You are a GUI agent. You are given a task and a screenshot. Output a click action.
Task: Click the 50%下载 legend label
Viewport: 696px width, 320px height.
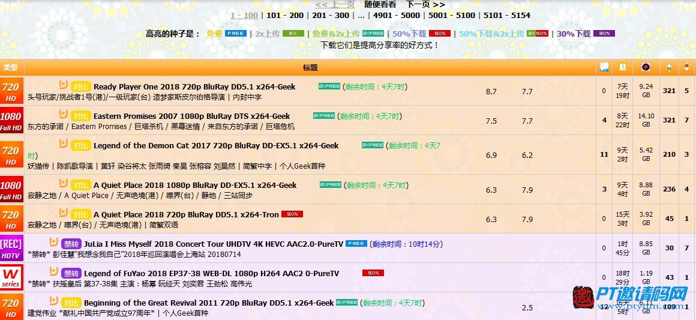(409, 34)
